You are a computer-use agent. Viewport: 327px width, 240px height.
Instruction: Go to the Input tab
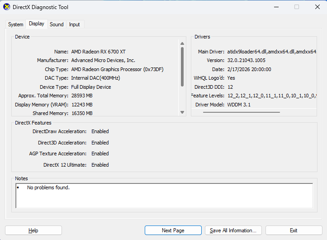tap(75, 24)
